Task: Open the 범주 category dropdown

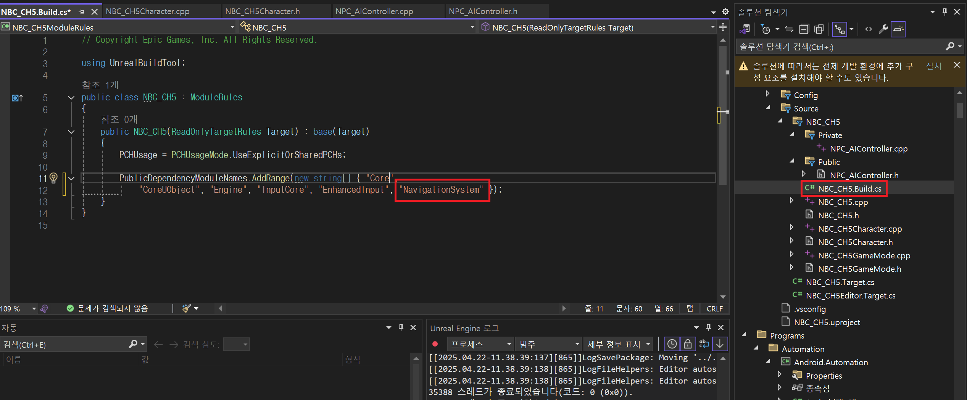Action: [x=548, y=344]
